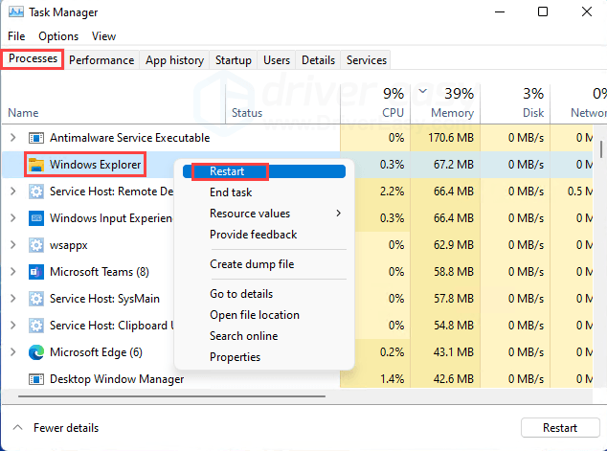The image size is (607, 451).
Task: Expand the Microsoft Teams process group
Action: (x=12, y=272)
